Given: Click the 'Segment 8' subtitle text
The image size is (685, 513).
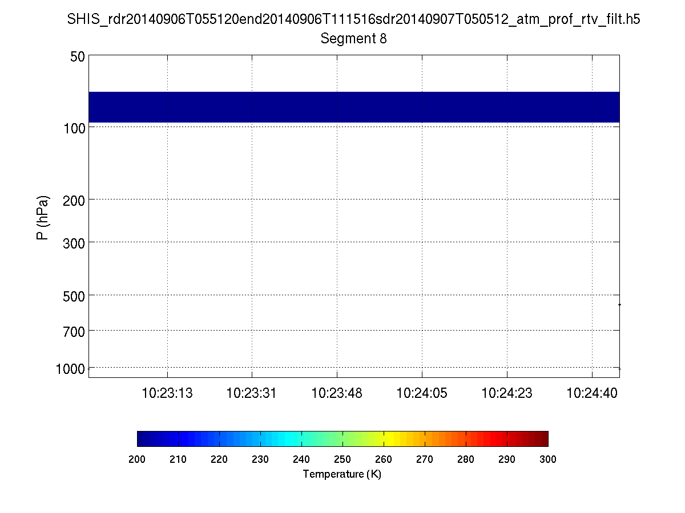Looking at the screenshot, I should click(x=354, y=39).
